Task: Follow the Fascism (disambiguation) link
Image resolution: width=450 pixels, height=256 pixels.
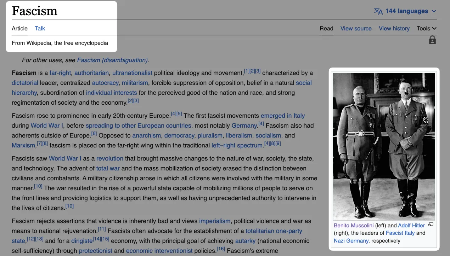Action: (112, 60)
